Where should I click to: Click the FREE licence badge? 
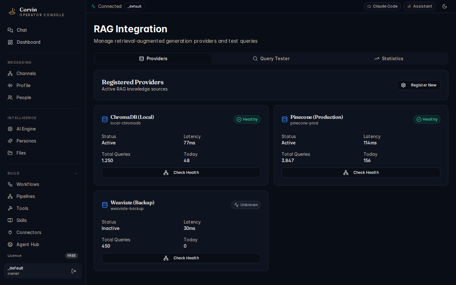click(x=72, y=256)
